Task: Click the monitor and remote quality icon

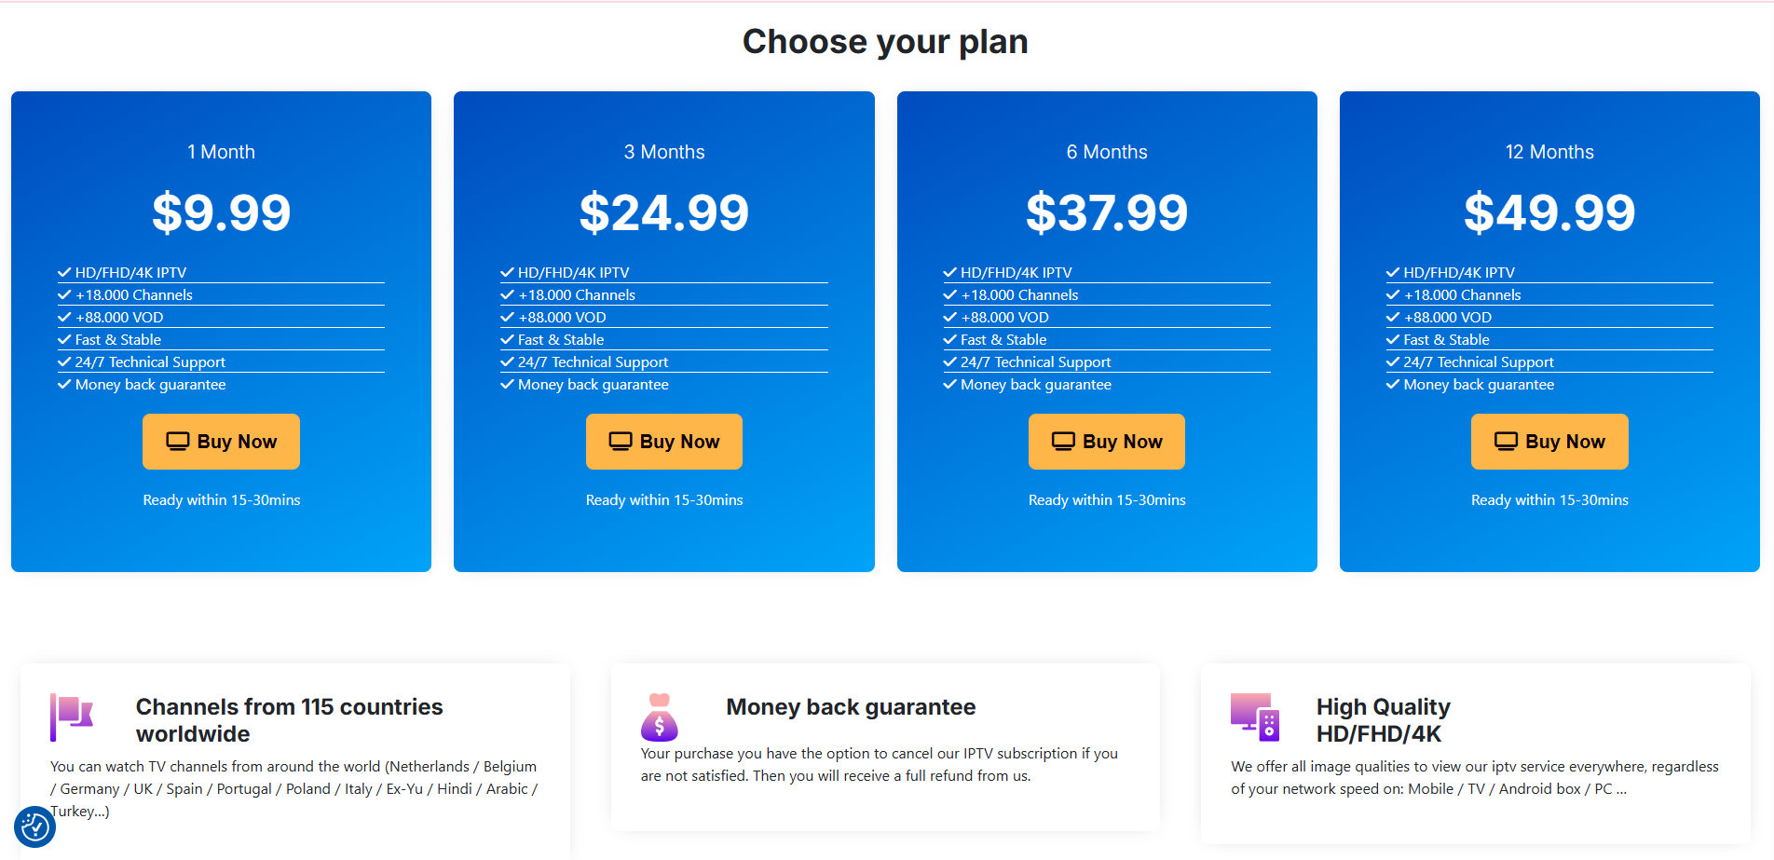Action: 1255,717
